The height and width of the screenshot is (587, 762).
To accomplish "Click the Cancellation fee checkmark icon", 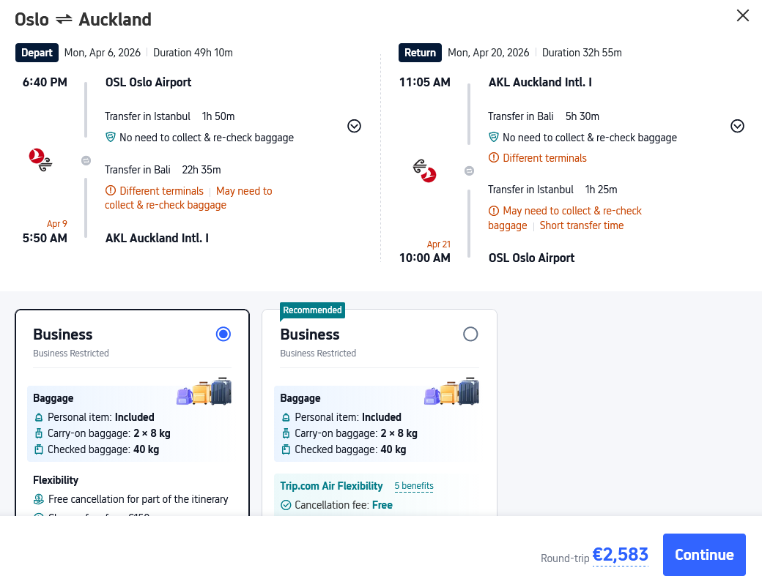I will click(286, 505).
